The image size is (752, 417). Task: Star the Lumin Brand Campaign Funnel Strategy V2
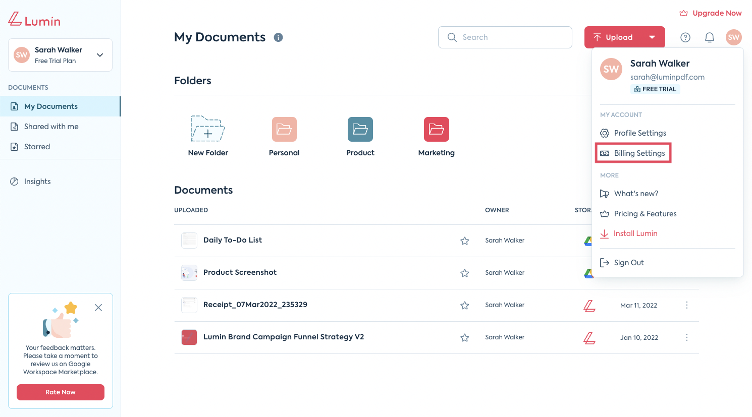click(x=465, y=338)
